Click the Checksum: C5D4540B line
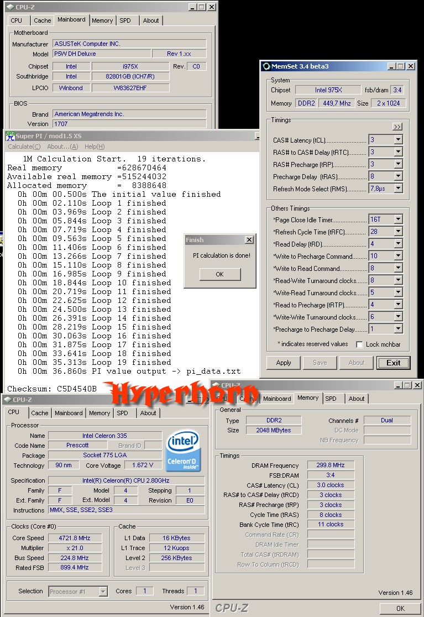 (x=52, y=389)
